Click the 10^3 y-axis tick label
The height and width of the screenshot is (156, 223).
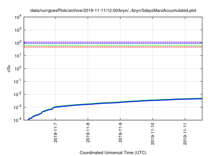[18, 30]
